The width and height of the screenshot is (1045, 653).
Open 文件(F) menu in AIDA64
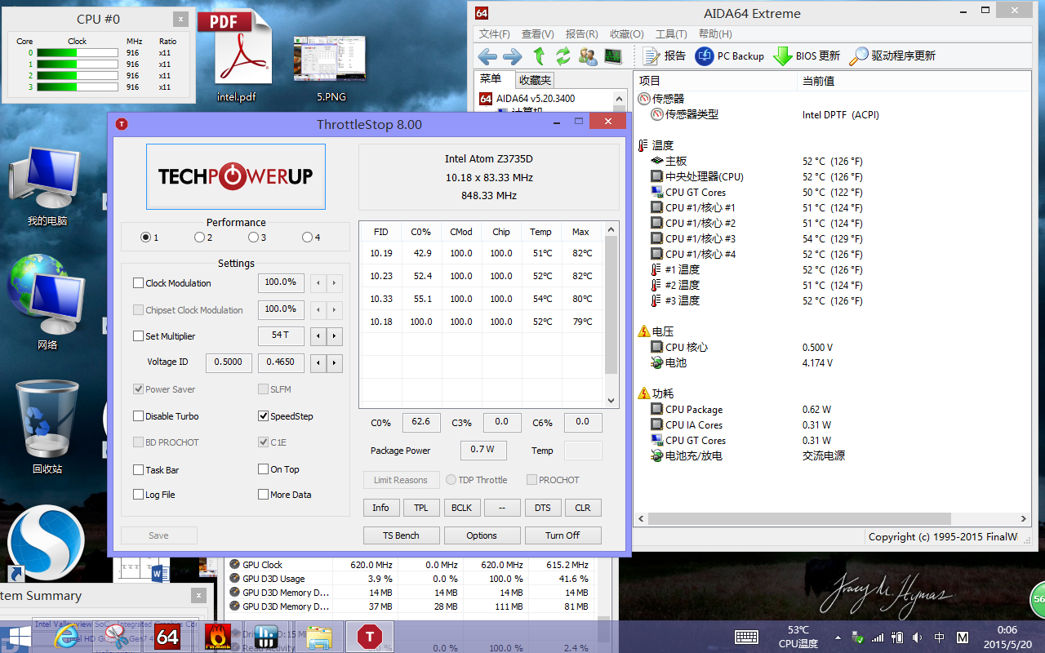coord(495,34)
